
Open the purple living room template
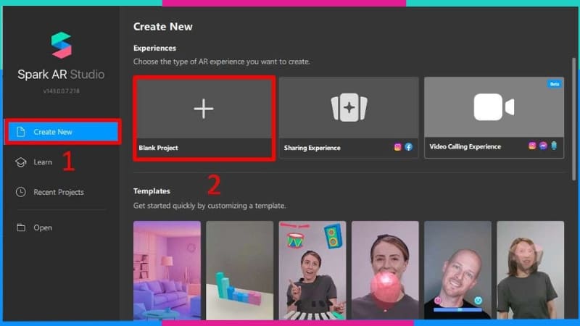tap(167, 270)
